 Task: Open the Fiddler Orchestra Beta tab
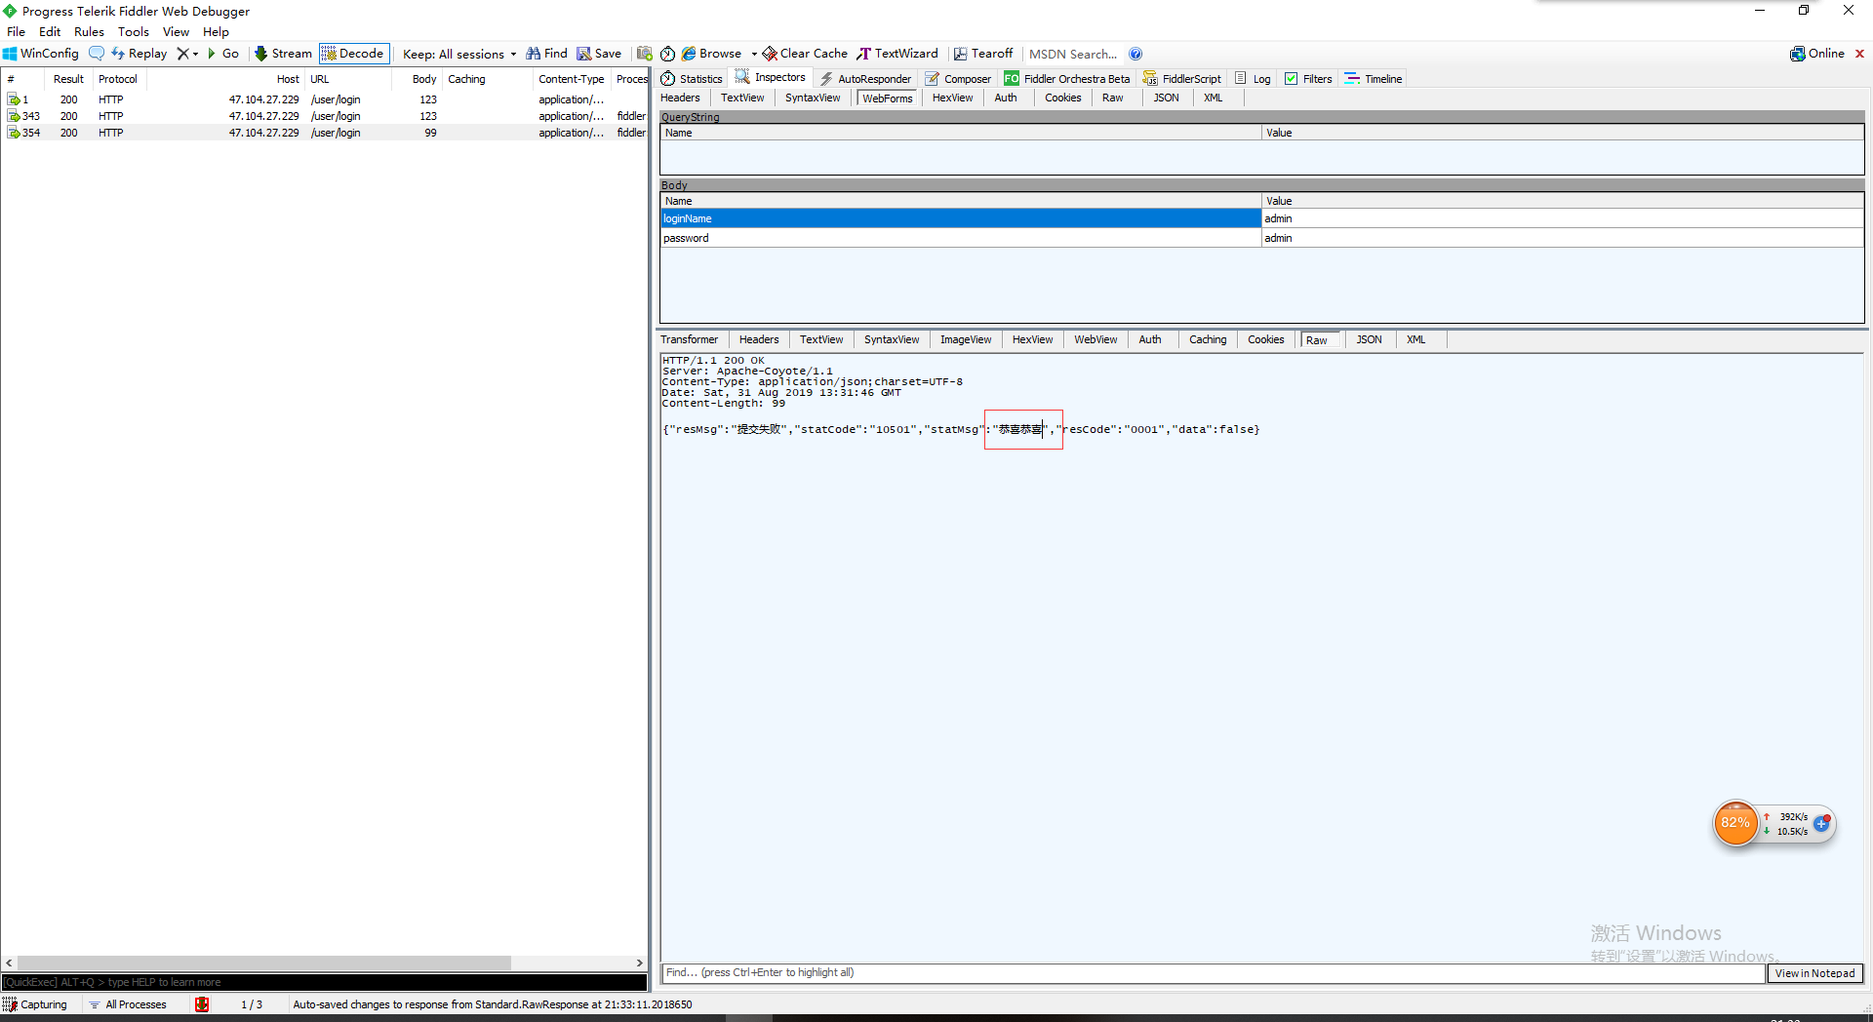1067,79
